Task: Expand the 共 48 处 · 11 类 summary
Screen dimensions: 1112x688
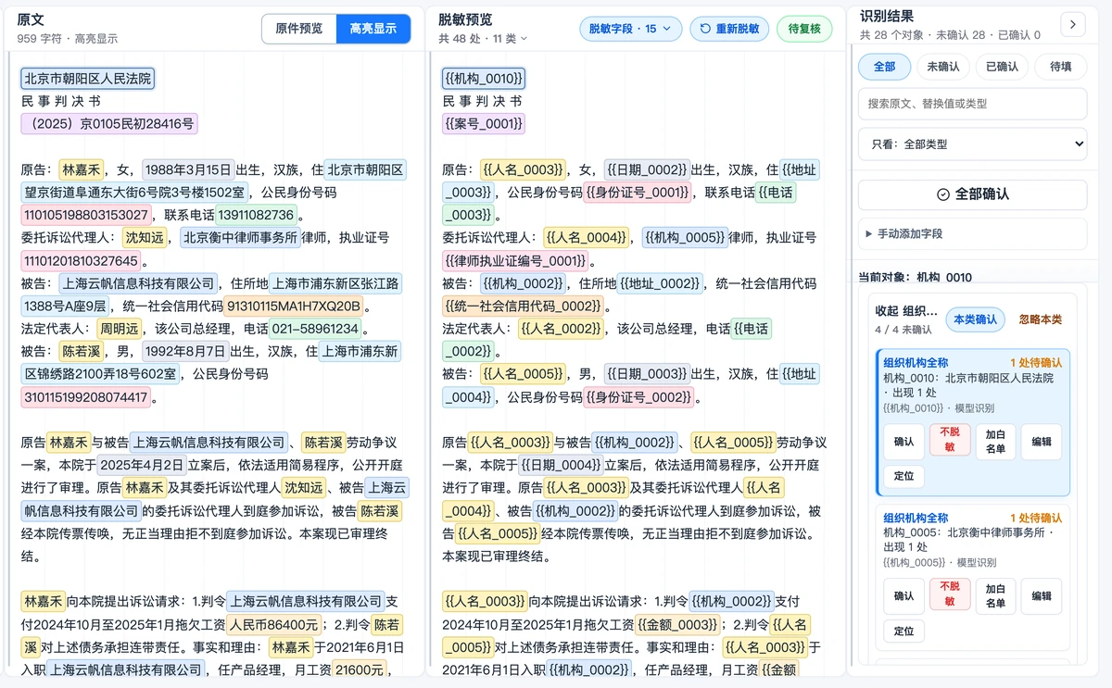Action: (x=483, y=38)
